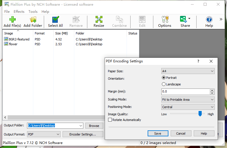Open the Help menu in menu bar
The height and width of the screenshot is (148, 227).
click(45, 11)
